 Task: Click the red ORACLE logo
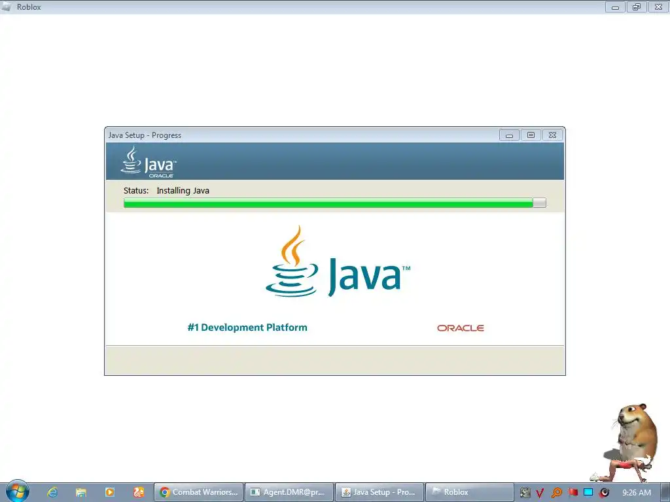pos(461,328)
